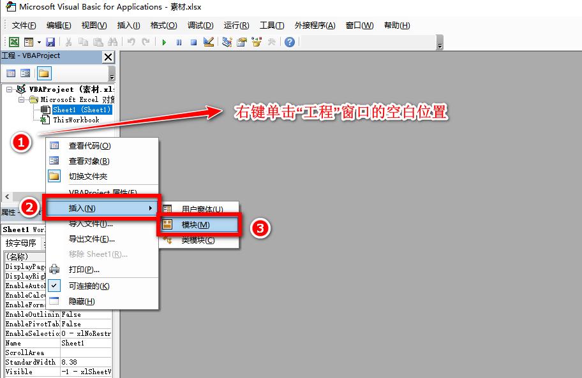Click the Redo toolbar icon

(145, 42)
